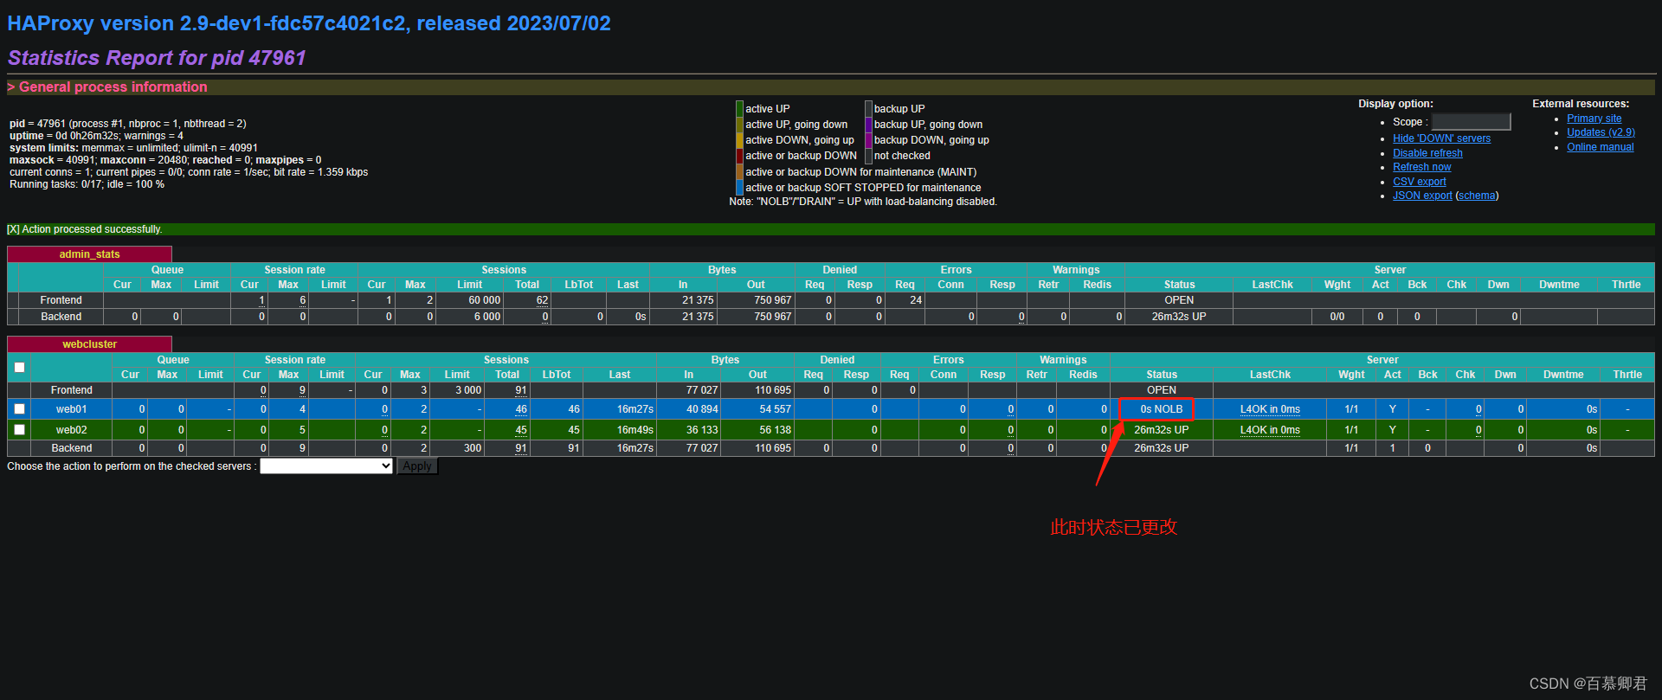Open the JSON schema link

click(x=1477, y=196)
